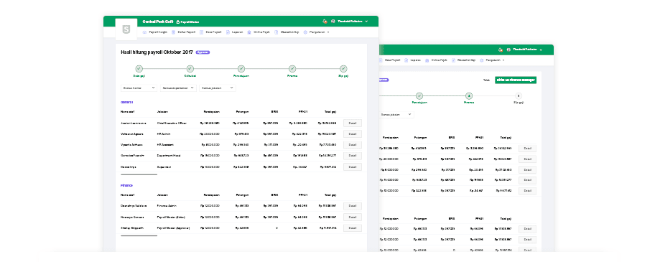Open Detail for HR Admin row

point(353,134)
